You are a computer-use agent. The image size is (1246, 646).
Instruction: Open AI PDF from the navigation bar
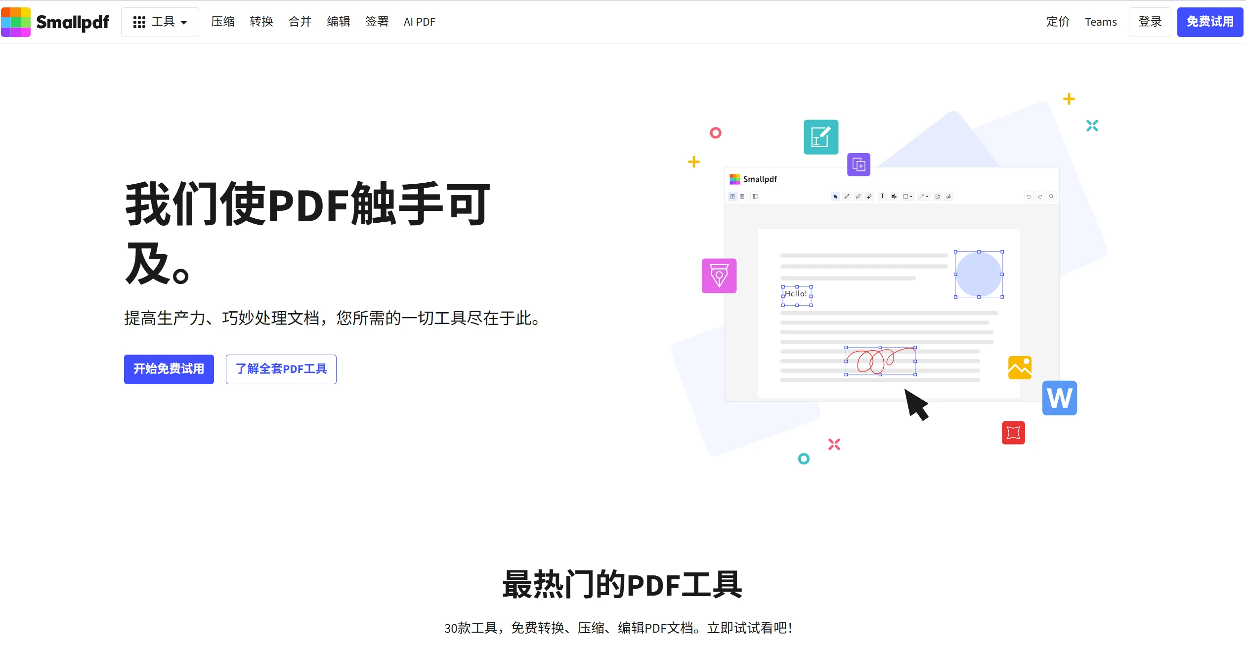pos(420,22)
